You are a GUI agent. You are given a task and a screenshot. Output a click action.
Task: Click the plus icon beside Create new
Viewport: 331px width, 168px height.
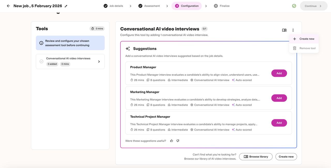(x=295, y=39)
